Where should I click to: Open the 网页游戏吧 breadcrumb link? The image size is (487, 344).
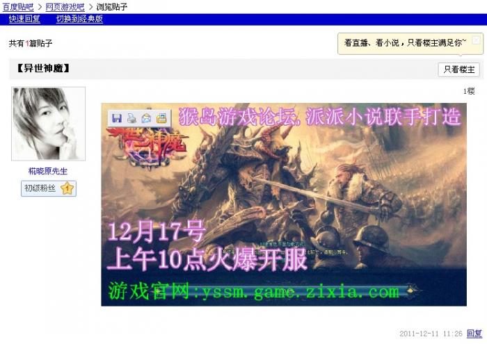pyautogui.click(x=65, y=6)
